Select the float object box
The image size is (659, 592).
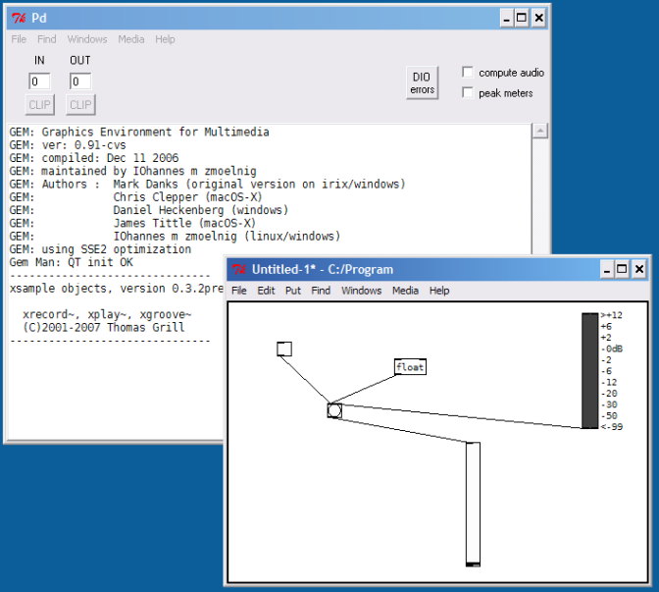pyautogui.click(x=410, y=367)
